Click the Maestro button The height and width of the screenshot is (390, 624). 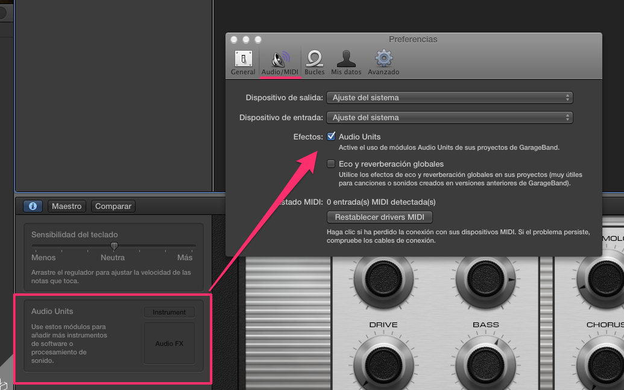(67, 206)
